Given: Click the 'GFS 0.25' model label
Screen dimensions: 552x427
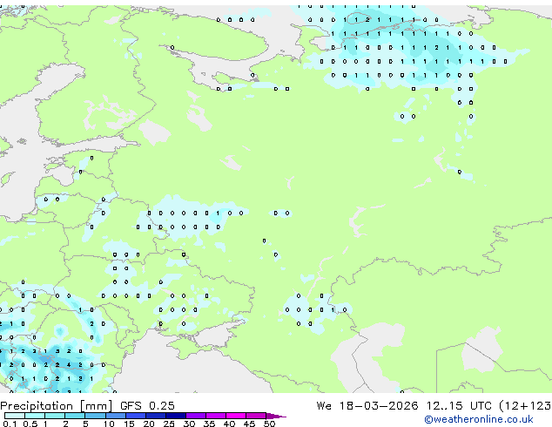Looking at the screenshot, I should (147, 406).
